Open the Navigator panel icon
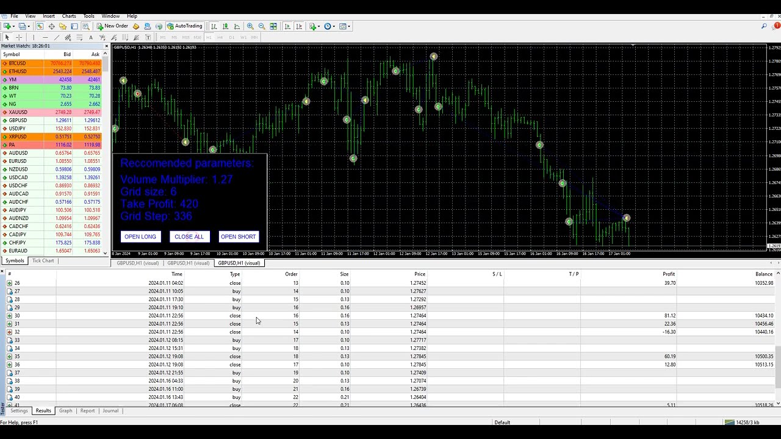Image resolution: width=781 pixels, height=439 pixels. 63,26
